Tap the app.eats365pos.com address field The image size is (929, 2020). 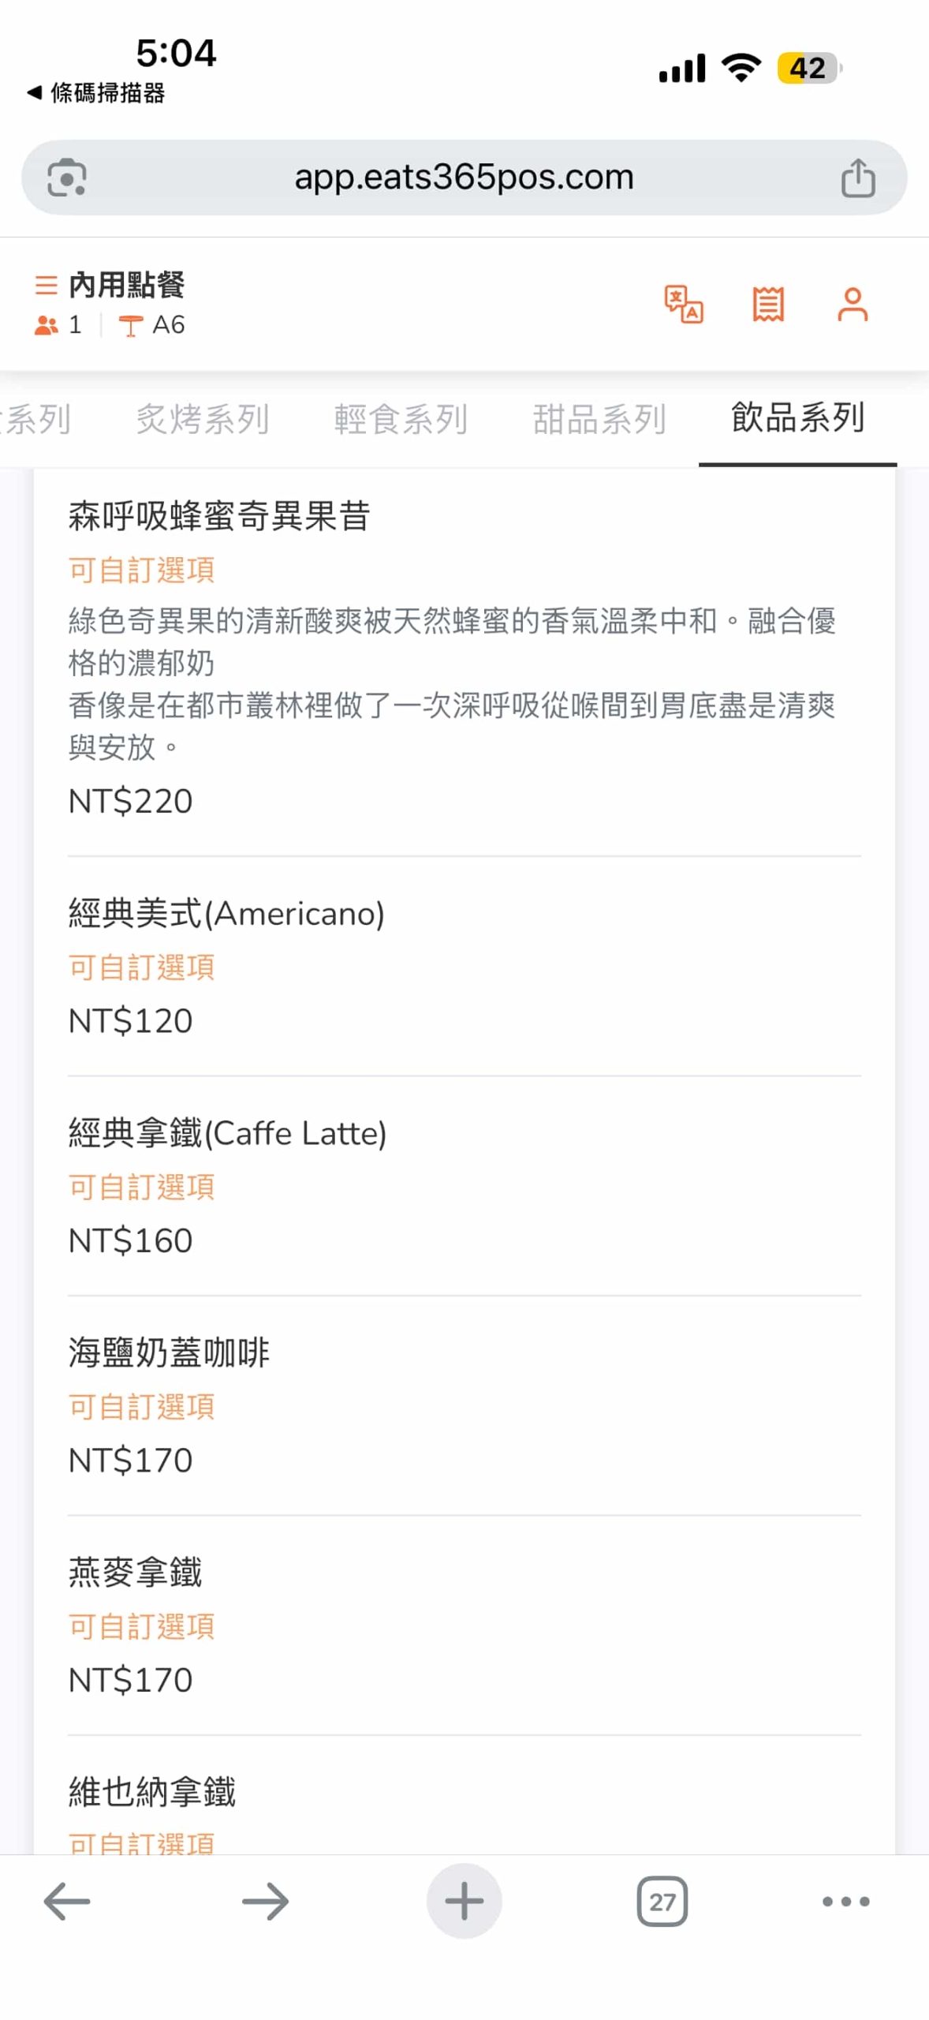click(x=464, y=178)
